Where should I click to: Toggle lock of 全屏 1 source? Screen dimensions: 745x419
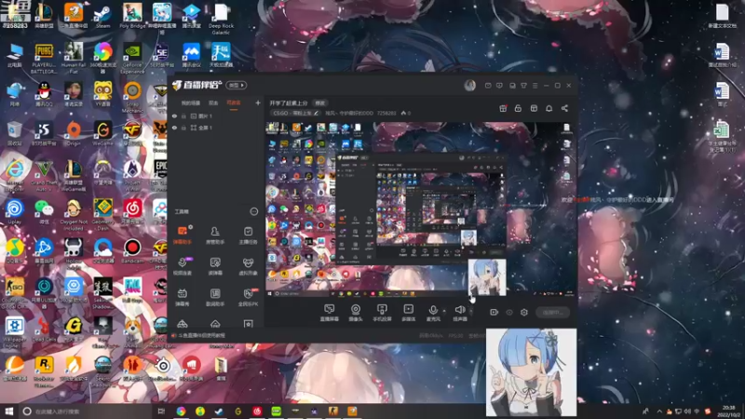(183, 128)
